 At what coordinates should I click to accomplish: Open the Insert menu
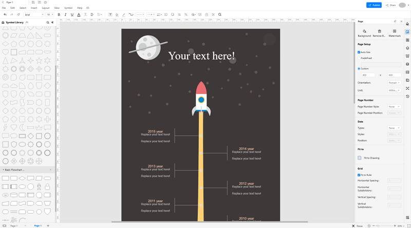click(x=34, y=8)
